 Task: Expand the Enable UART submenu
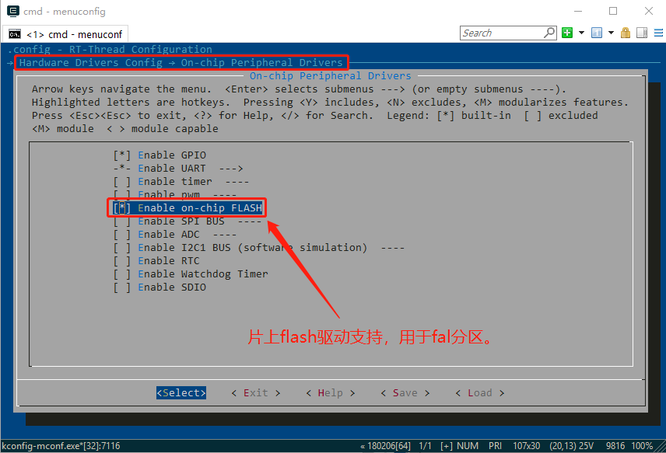point(171,168)
